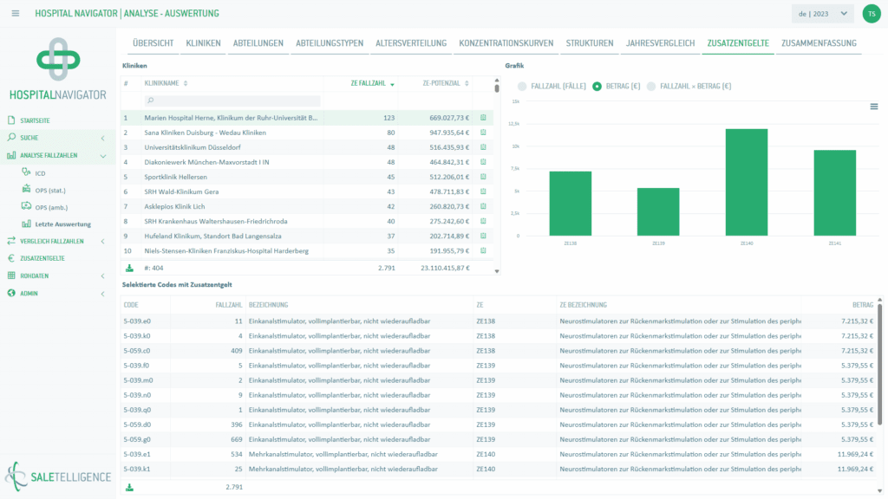
Task: Sort by ZE Fallzahl column arrow
Action: (392, 84)
